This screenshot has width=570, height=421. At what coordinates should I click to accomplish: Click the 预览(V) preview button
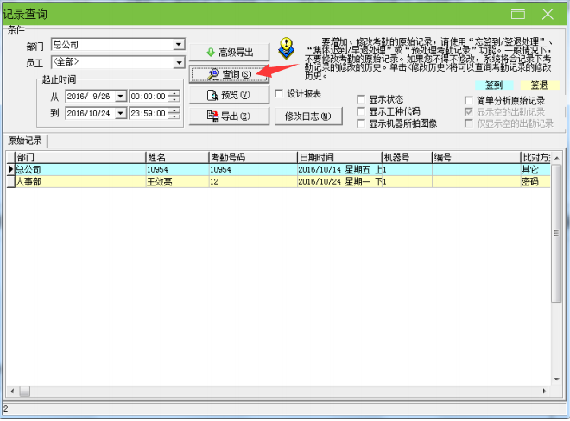[x=229, y=95]
